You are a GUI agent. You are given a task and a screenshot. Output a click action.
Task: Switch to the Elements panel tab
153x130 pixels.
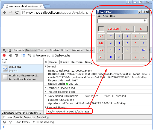19,50
